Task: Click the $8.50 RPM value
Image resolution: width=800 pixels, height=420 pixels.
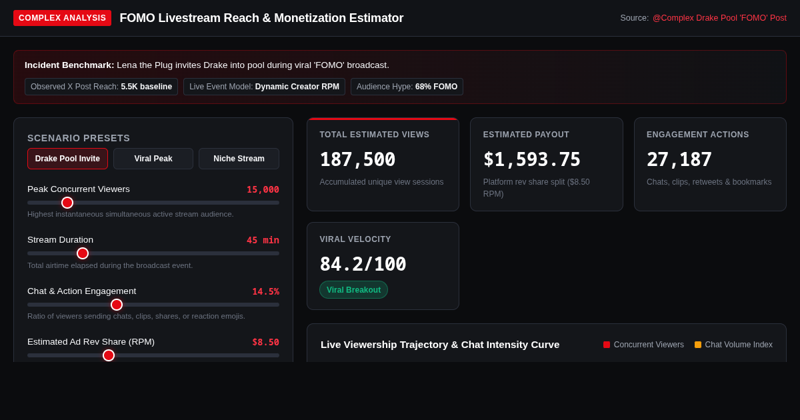Action: click(265, 342)
